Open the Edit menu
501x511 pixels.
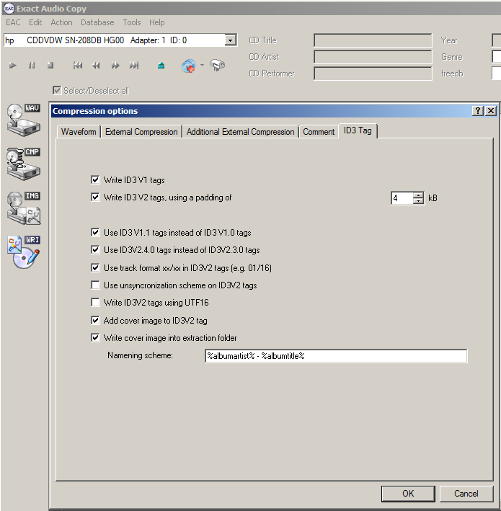click(x=35, y=22)
